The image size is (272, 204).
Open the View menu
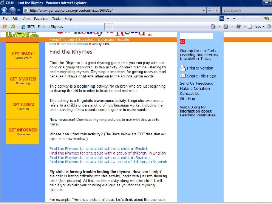click(x=26, y=19)
